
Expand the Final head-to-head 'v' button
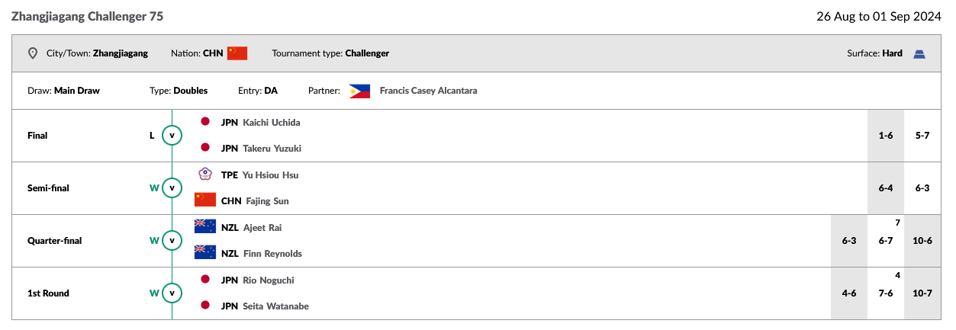point(172,136)
